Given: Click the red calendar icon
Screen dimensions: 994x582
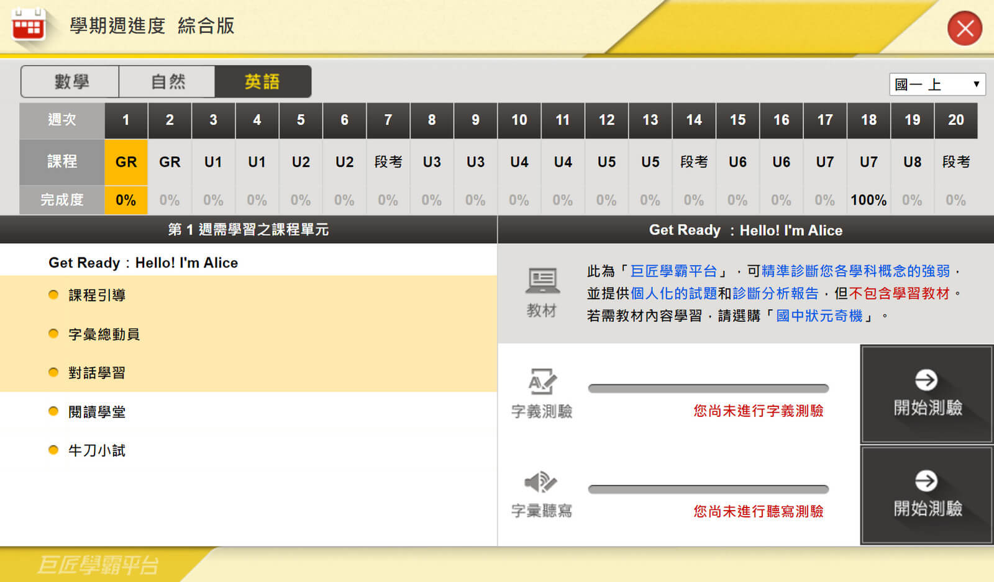Looking at the screenshot, I should [x=28, y=25].
